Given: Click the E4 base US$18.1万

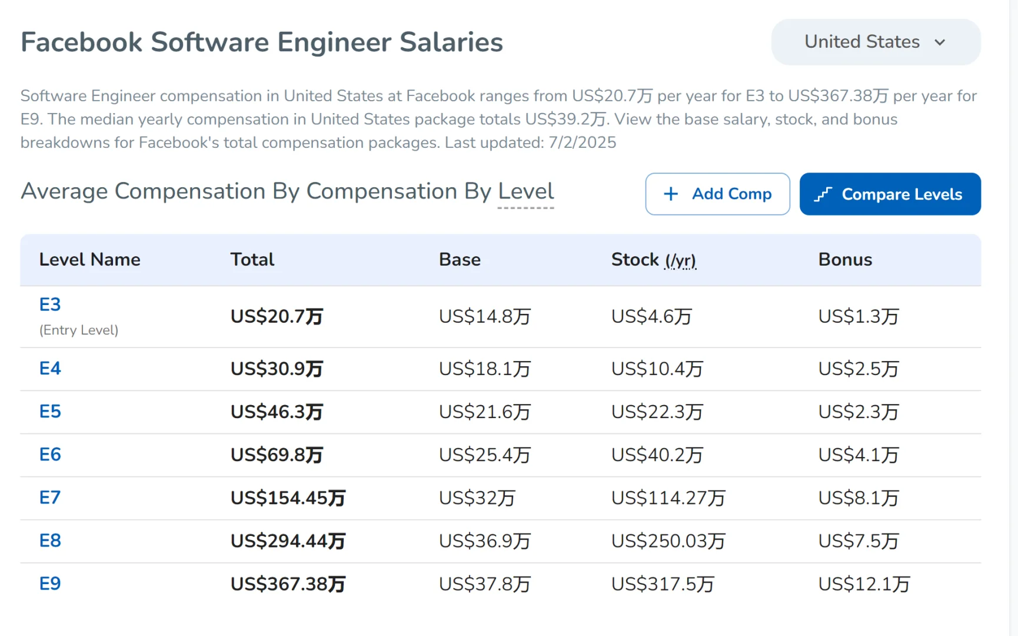Looking at the screenshot, I should pos(485,369).
